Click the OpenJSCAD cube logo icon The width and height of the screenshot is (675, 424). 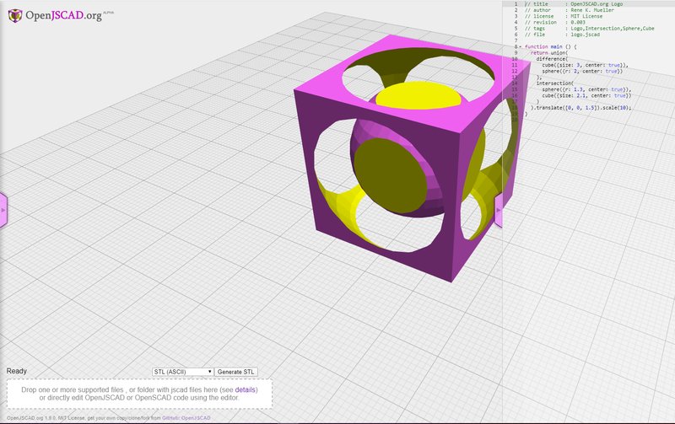(13, 13)
